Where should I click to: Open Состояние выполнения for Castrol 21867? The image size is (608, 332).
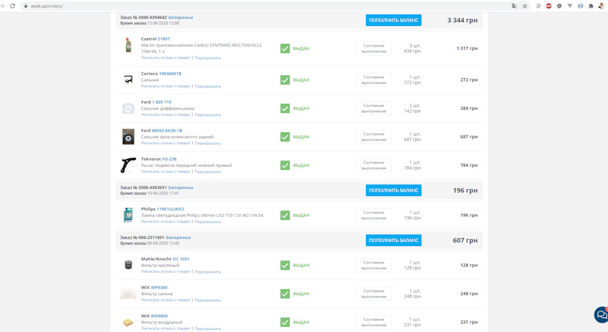coord(374,48)
